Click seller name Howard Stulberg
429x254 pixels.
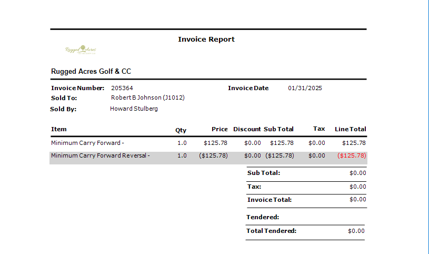pos(134,109)
